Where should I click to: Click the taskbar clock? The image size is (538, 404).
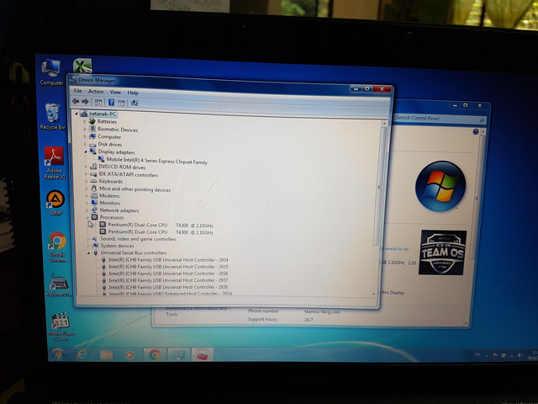coord(533,355)
